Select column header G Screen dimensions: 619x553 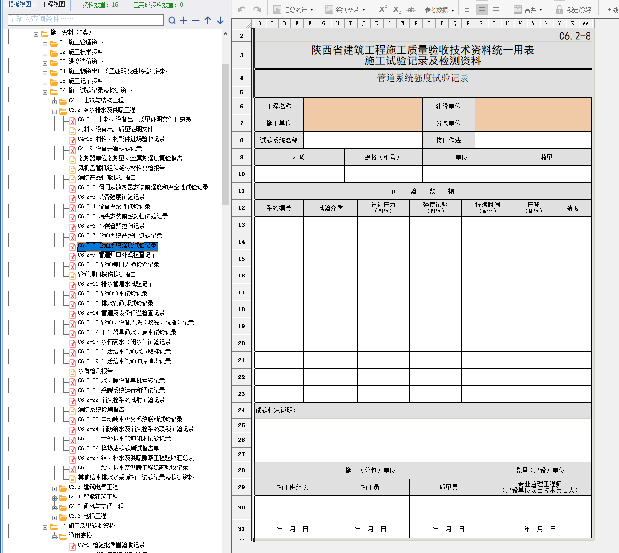coord(323,23)
